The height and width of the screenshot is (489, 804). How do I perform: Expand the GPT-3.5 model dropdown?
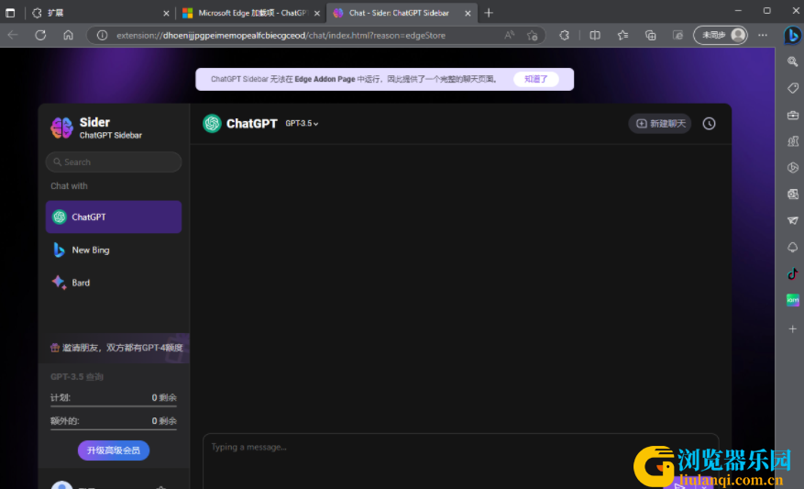point(302,124)
